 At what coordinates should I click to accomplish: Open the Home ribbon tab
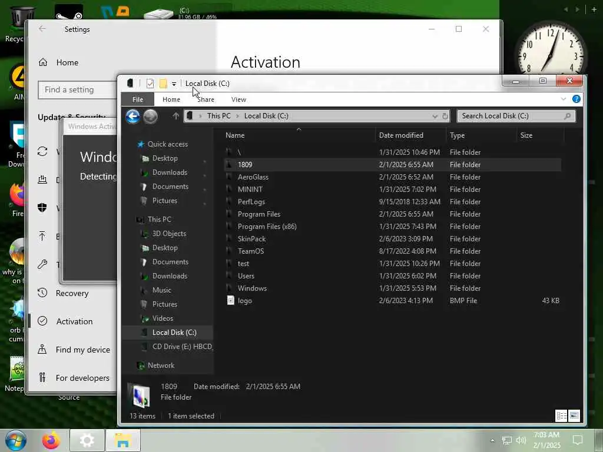coord(171,99)
